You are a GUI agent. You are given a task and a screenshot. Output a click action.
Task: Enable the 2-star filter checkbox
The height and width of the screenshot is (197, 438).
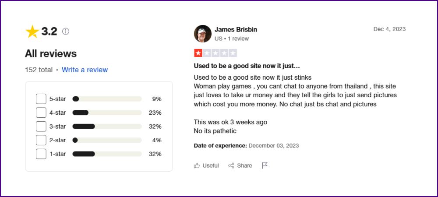coord(41,140)
